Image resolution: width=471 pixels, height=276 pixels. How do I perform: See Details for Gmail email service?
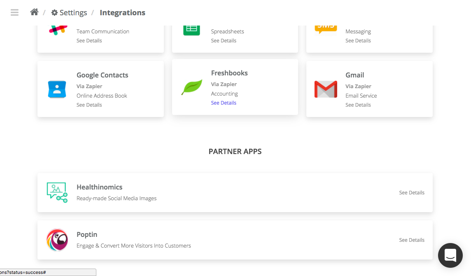(x=358, y=105)
